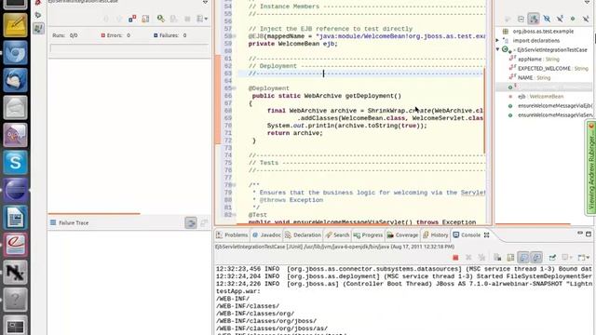Close the Console tab

point(486,235)
